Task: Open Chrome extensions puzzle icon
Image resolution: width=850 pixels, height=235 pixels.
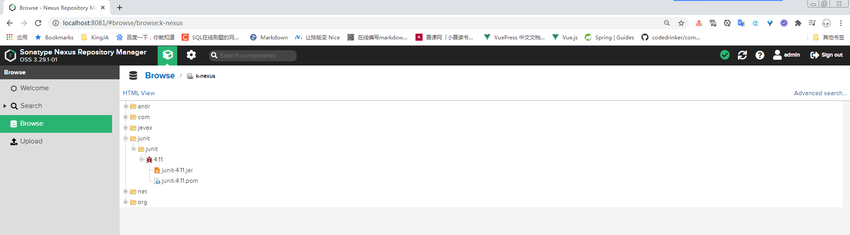Action: pyautogui.click(x=798, y=23)
